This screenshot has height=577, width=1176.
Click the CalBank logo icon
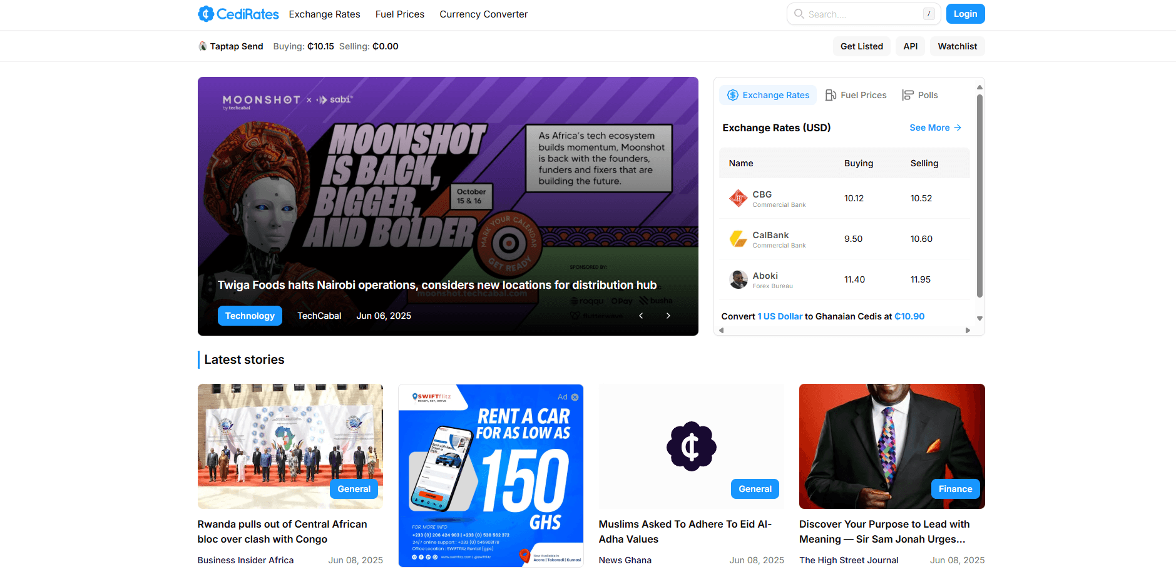[x=739, y=239]
